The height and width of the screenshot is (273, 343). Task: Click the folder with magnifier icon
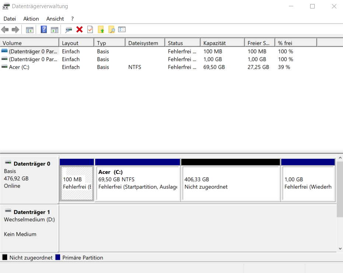point(112,29)
